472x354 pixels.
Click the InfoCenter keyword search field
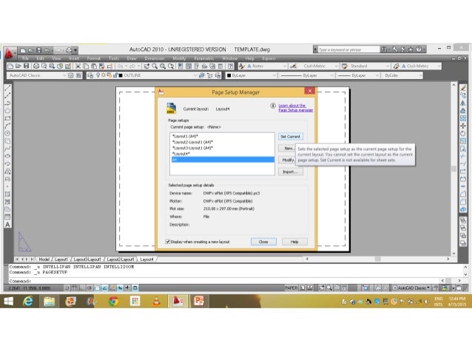(348, 50)
